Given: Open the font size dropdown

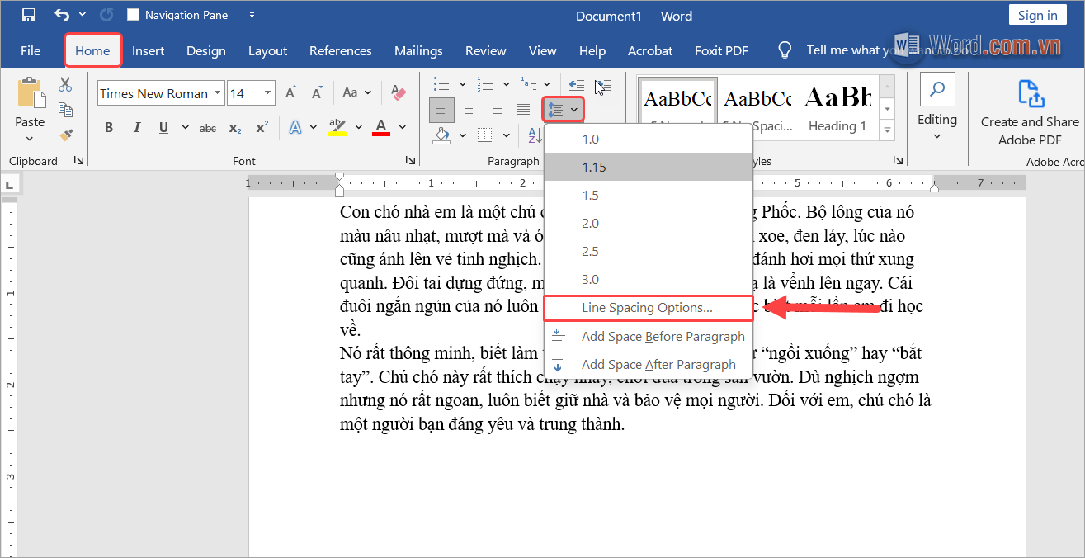Looking at the screenshot, I should click(268, 92).
